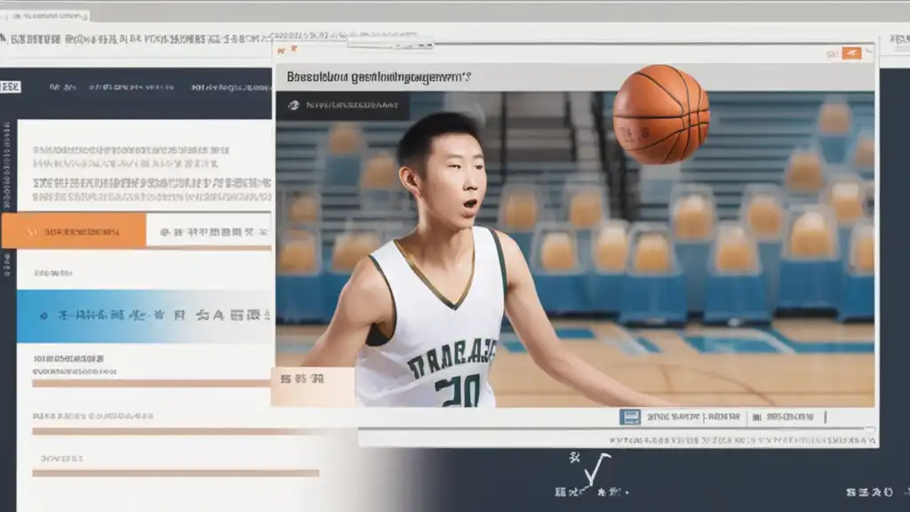The image size is (910, 512).
Task: Click the popup window title text
Action: [378, 77]
